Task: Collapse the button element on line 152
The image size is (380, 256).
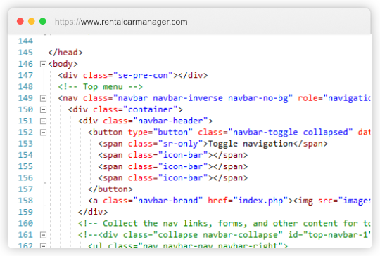Action: point(43,133)
